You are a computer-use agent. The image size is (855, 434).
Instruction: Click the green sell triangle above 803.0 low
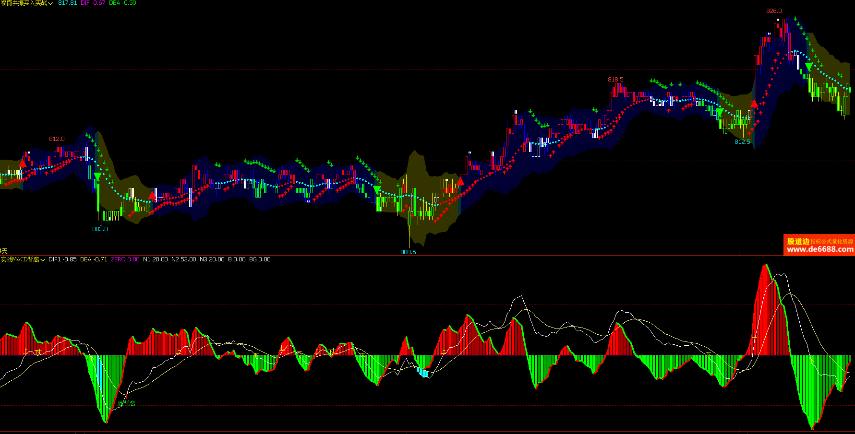97,176
